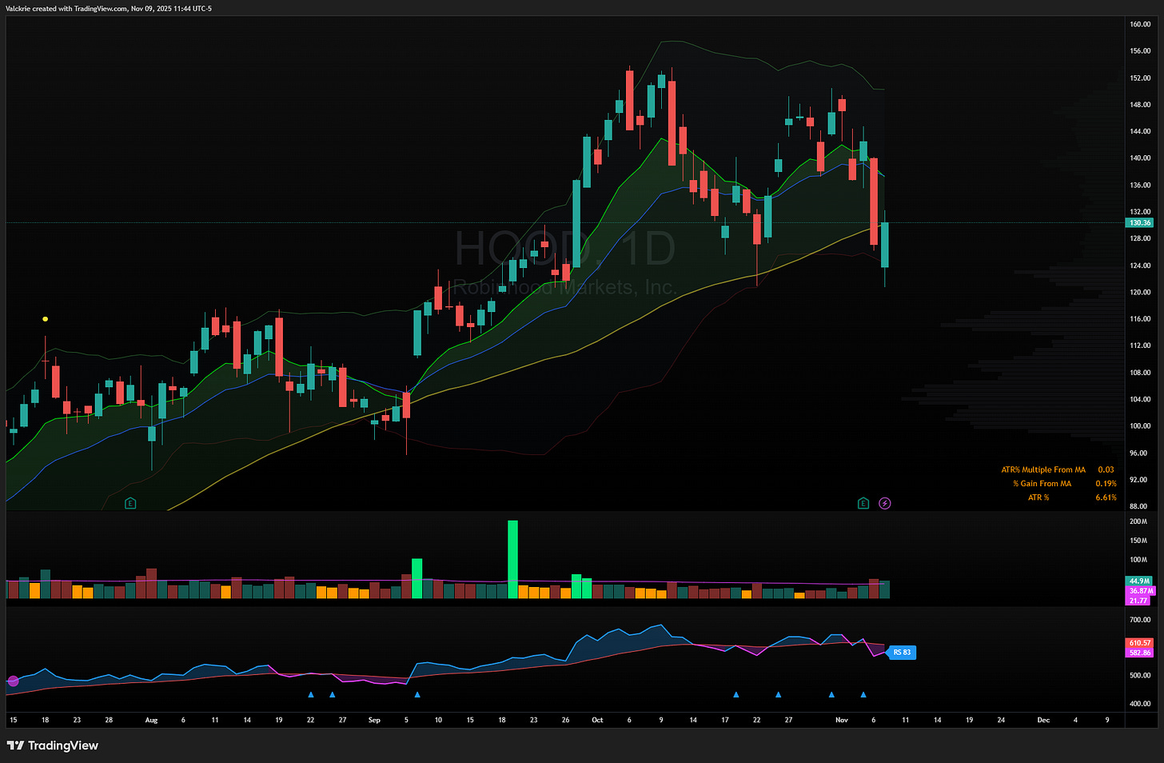Viewport: 1164px width, 763px height.
Task: Click the green 44.9M volume label
Action: click(1139, 581)
